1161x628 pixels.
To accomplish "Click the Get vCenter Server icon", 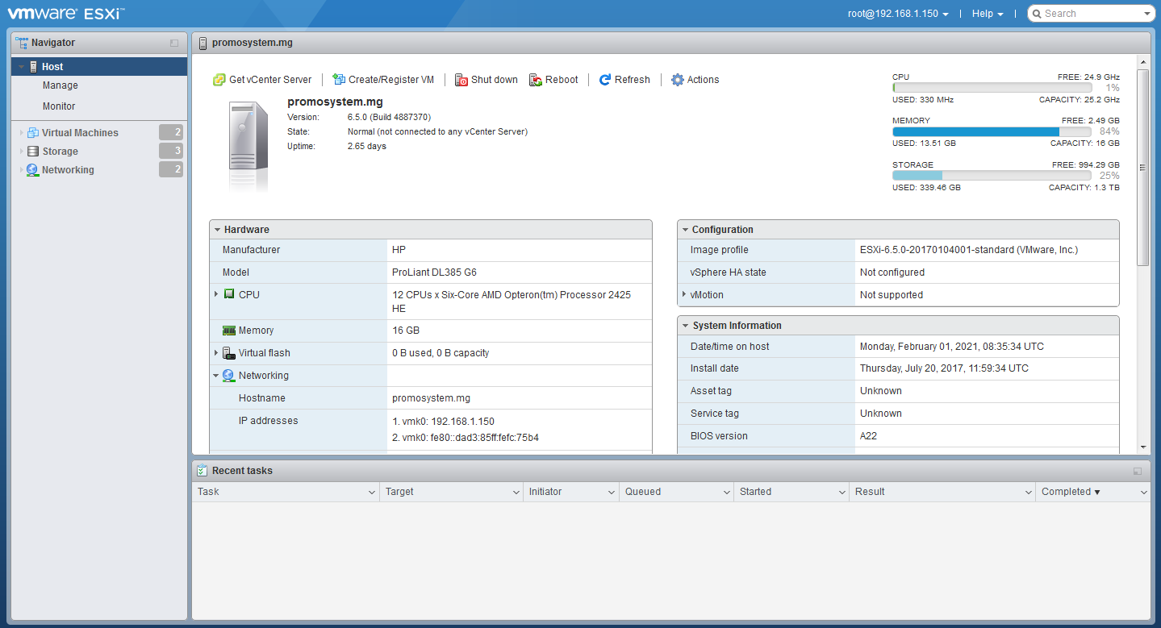I will (219, 80).
